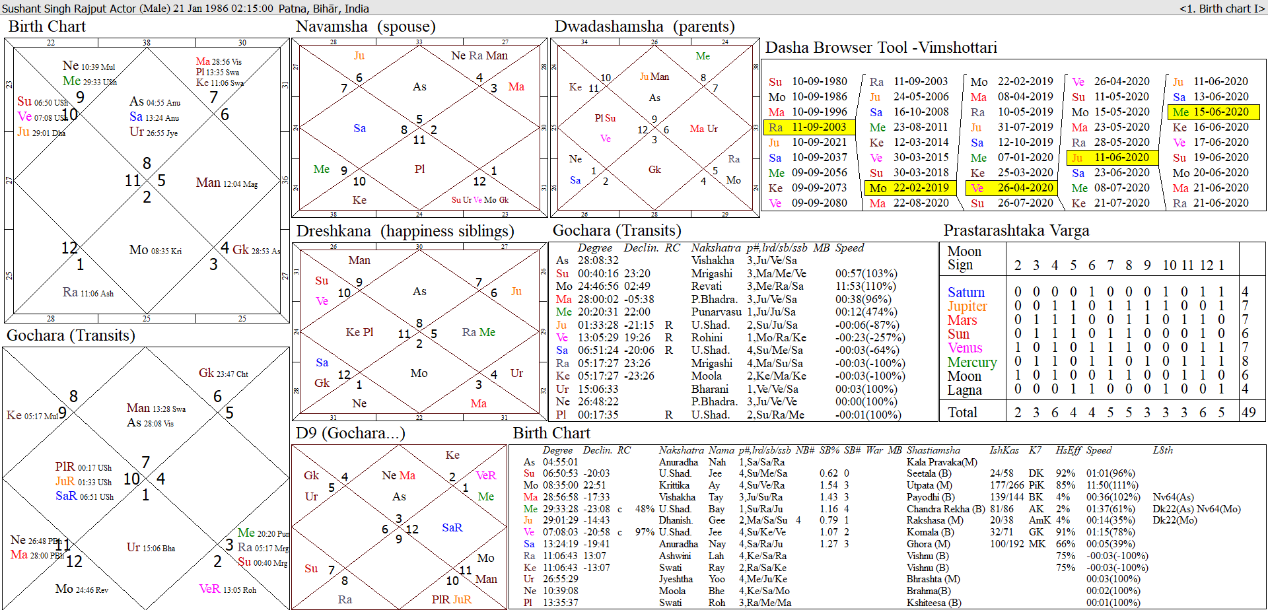
Task: Click the 'Su 19-06-2020' dasha date
Action: click(1211, 158)
